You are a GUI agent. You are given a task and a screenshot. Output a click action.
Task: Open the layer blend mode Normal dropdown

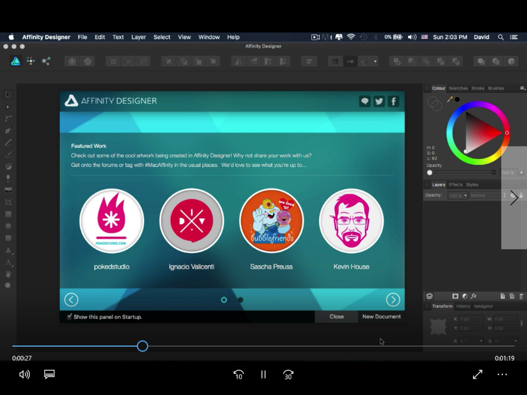point(488,195)
